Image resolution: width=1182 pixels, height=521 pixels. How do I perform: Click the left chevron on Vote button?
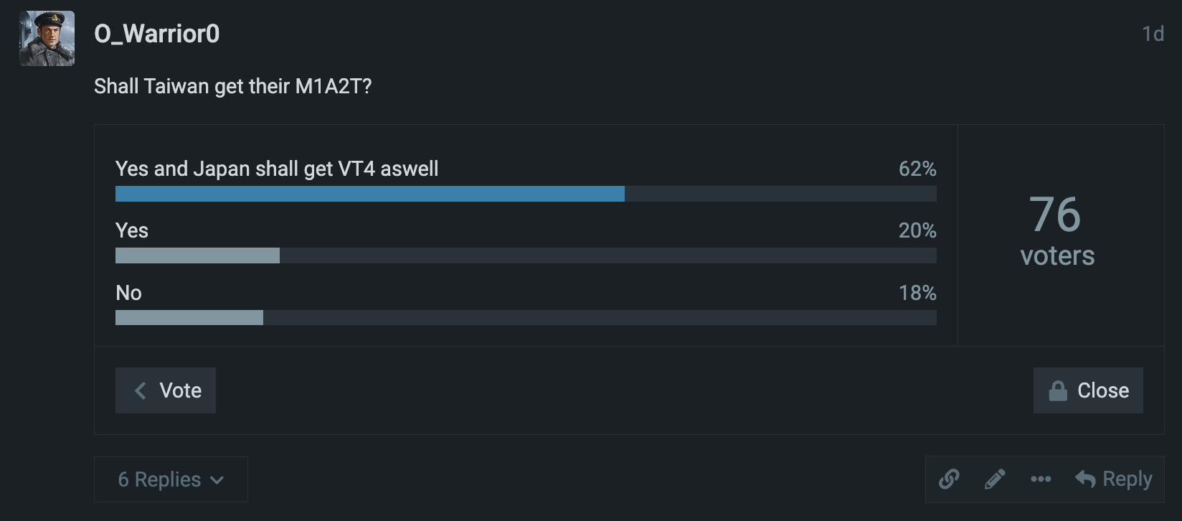point(141,390)
